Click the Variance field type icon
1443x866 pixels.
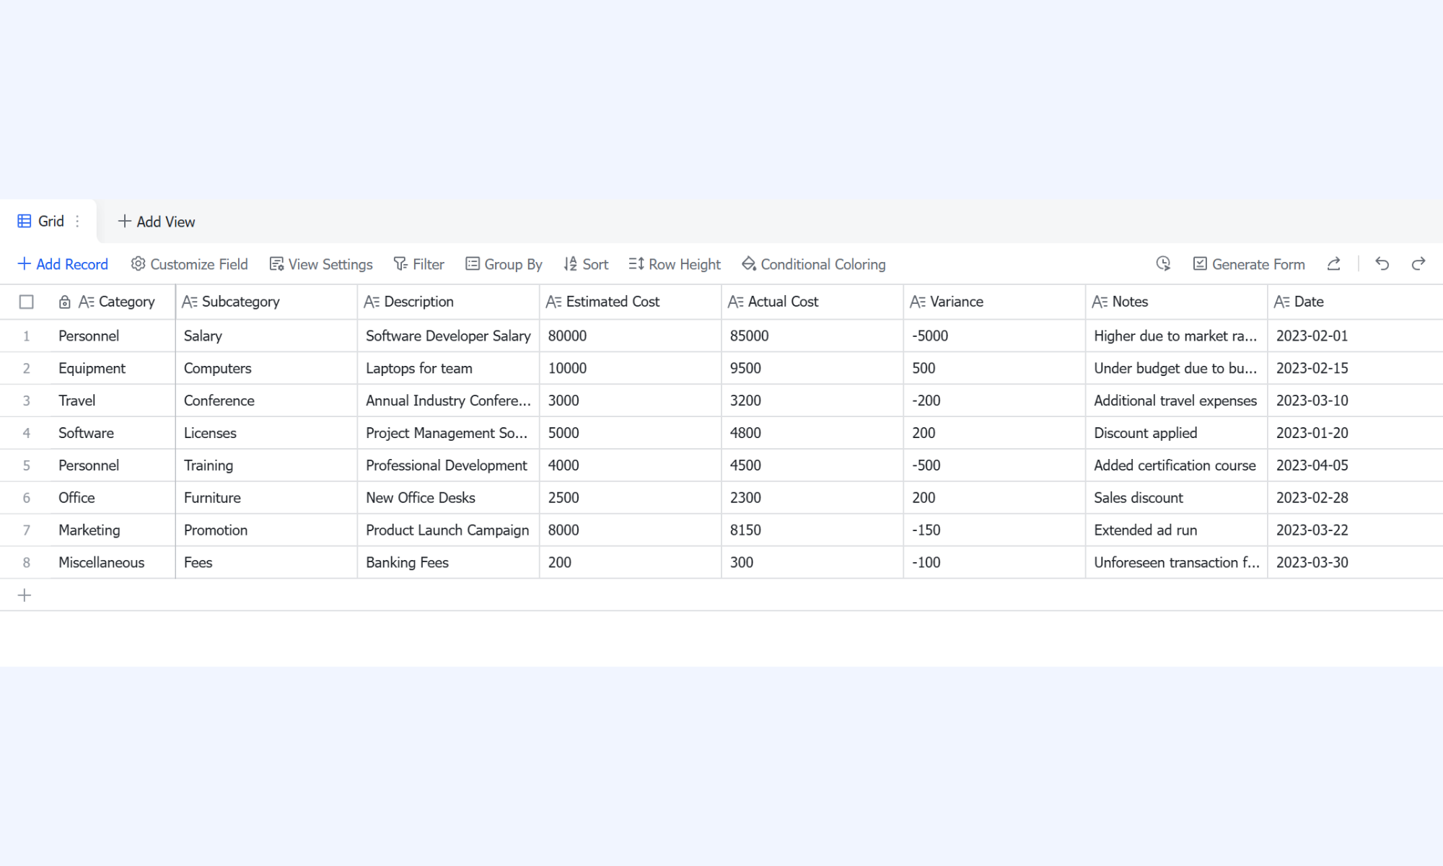click(x=918, y=302)
